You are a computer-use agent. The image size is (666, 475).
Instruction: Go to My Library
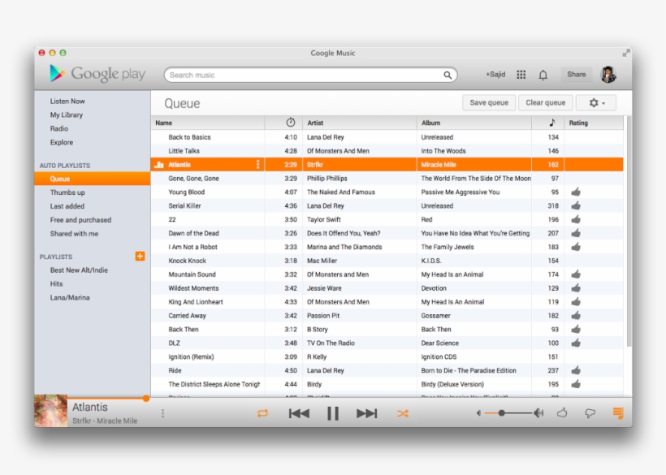[67, 114]
